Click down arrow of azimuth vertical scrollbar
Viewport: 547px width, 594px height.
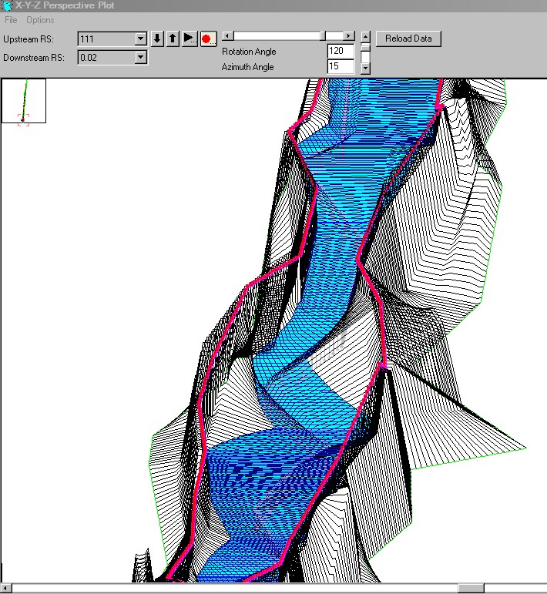(365, 69)
